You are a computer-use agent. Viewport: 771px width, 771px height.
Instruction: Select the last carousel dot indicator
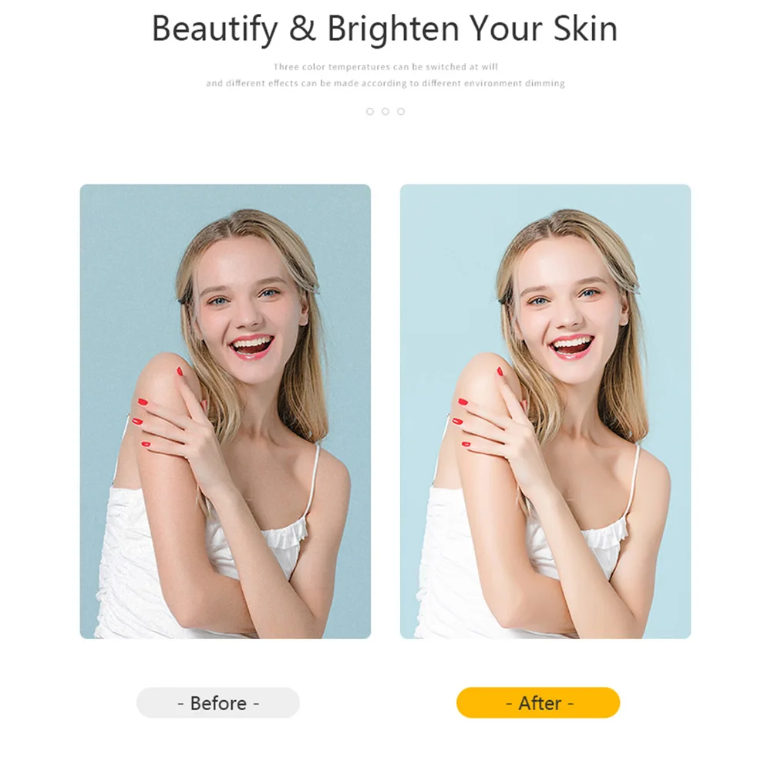[x=401, y=112]
